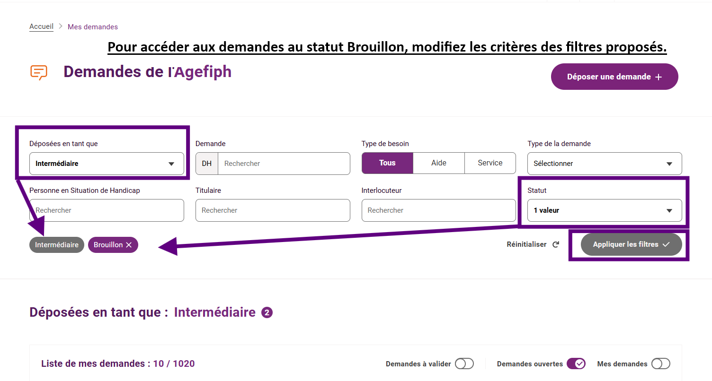
Task: Toggle the Mes demandes switch
Action: pos(660,364)
